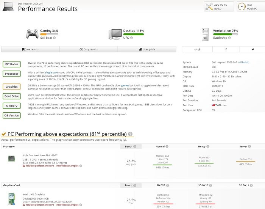Click the 44% 653 Pts server score

pos(246,164)
